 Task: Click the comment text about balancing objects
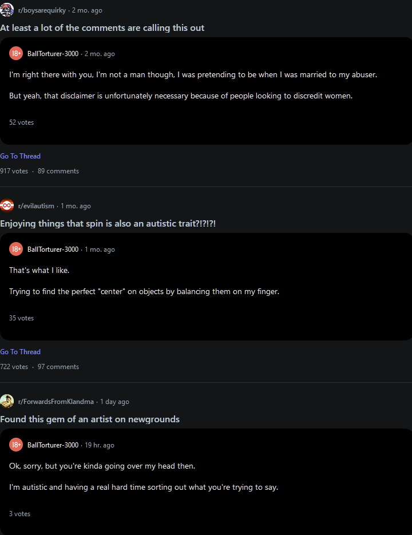[144, 292]
